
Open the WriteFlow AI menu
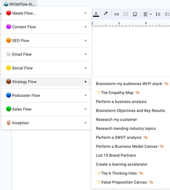[19, 4]
